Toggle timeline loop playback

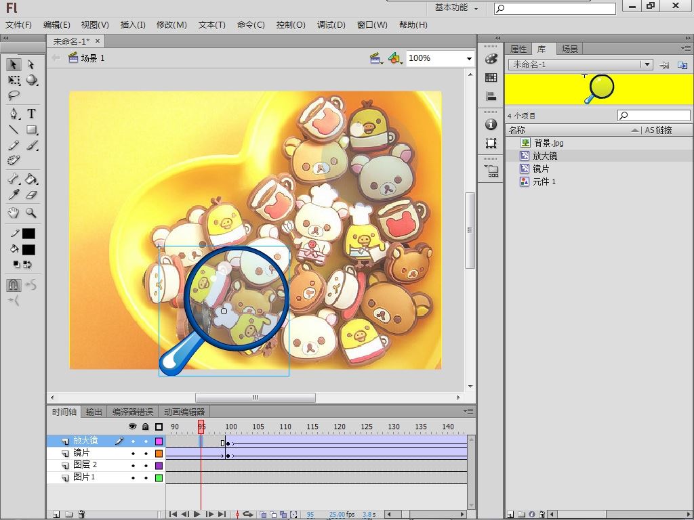248,515
